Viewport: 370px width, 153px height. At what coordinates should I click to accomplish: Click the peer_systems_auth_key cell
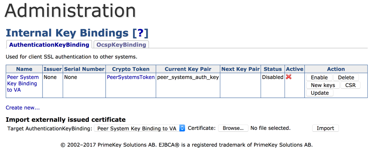click(x=188, y=77)
